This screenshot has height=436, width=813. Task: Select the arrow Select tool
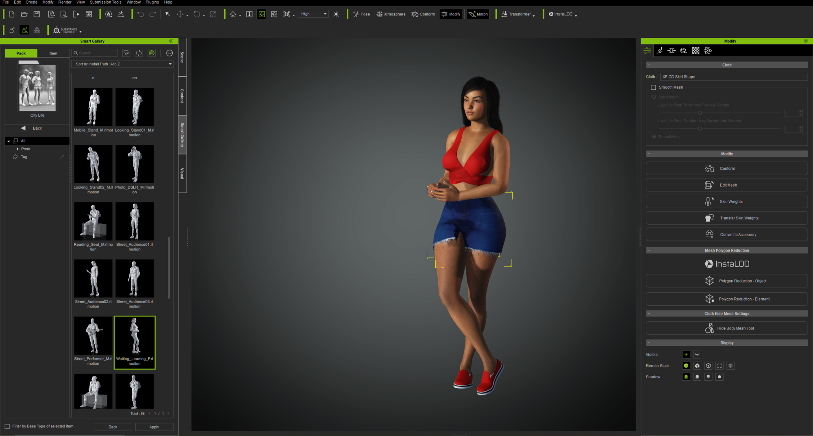coord(167,14)
